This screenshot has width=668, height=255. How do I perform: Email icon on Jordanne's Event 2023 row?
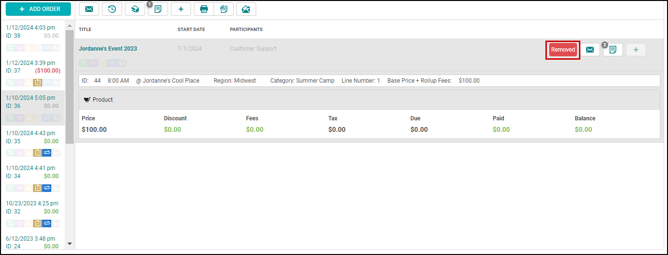pos(590,50)
